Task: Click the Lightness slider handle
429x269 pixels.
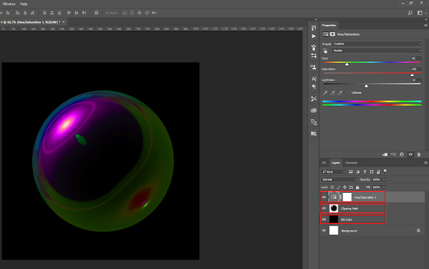Action: pyautogui.click(x=366, y=86)
